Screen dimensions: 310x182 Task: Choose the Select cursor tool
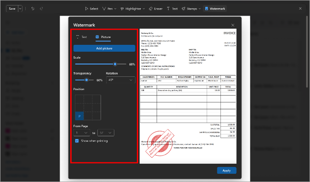point(91,9)
